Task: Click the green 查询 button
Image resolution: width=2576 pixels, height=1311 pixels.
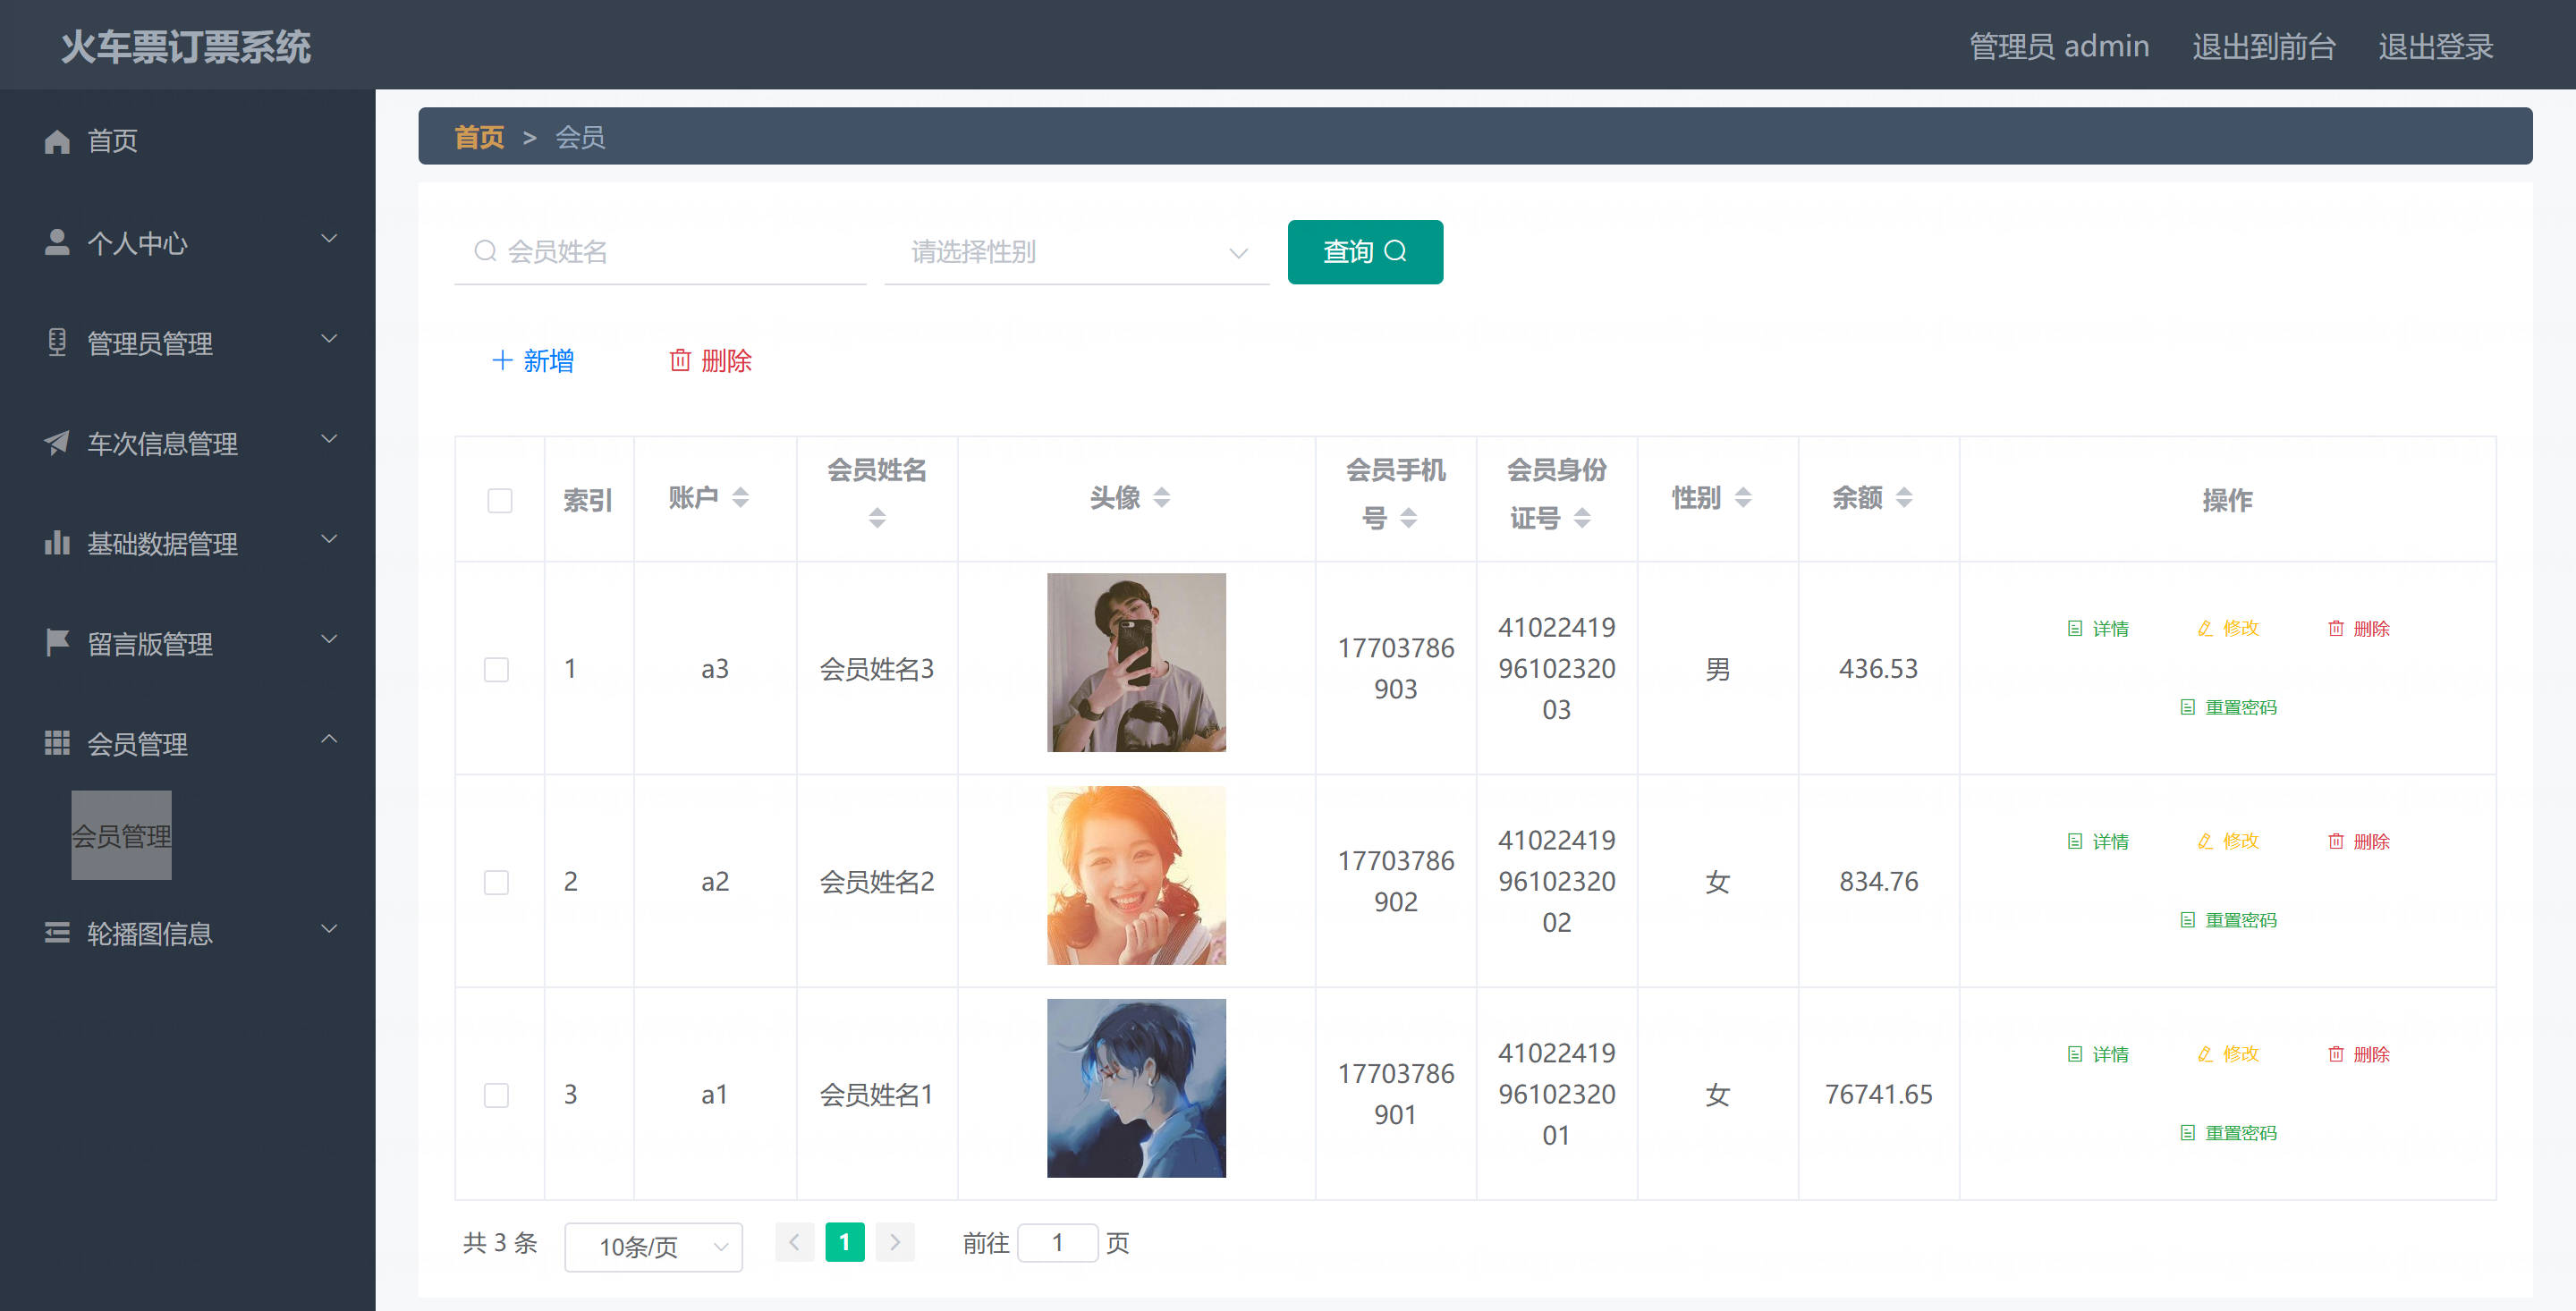Action: click(1365, 251)
